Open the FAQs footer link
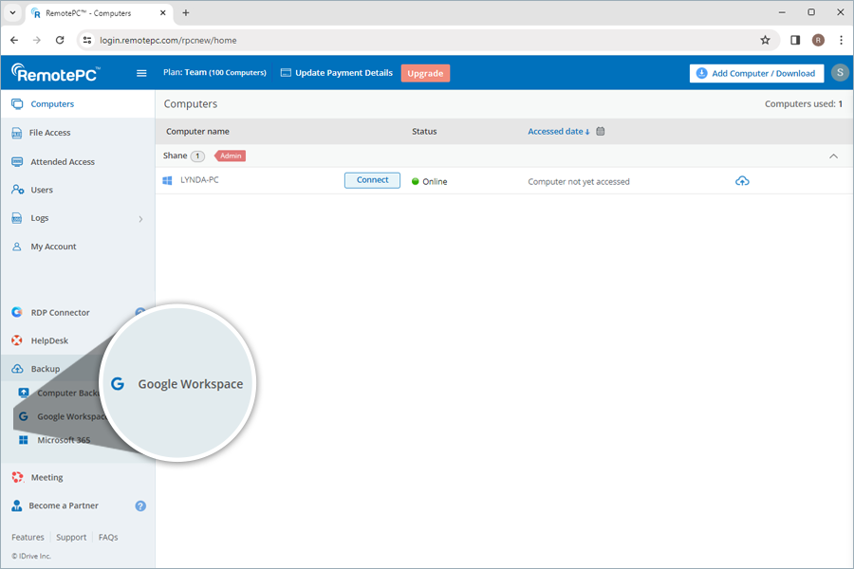The width and height of the screenshot is (854, 569). coord(108,538)
